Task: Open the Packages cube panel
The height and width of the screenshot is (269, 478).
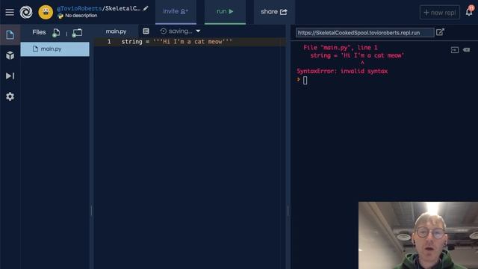Action: click(x=10, y=55)
